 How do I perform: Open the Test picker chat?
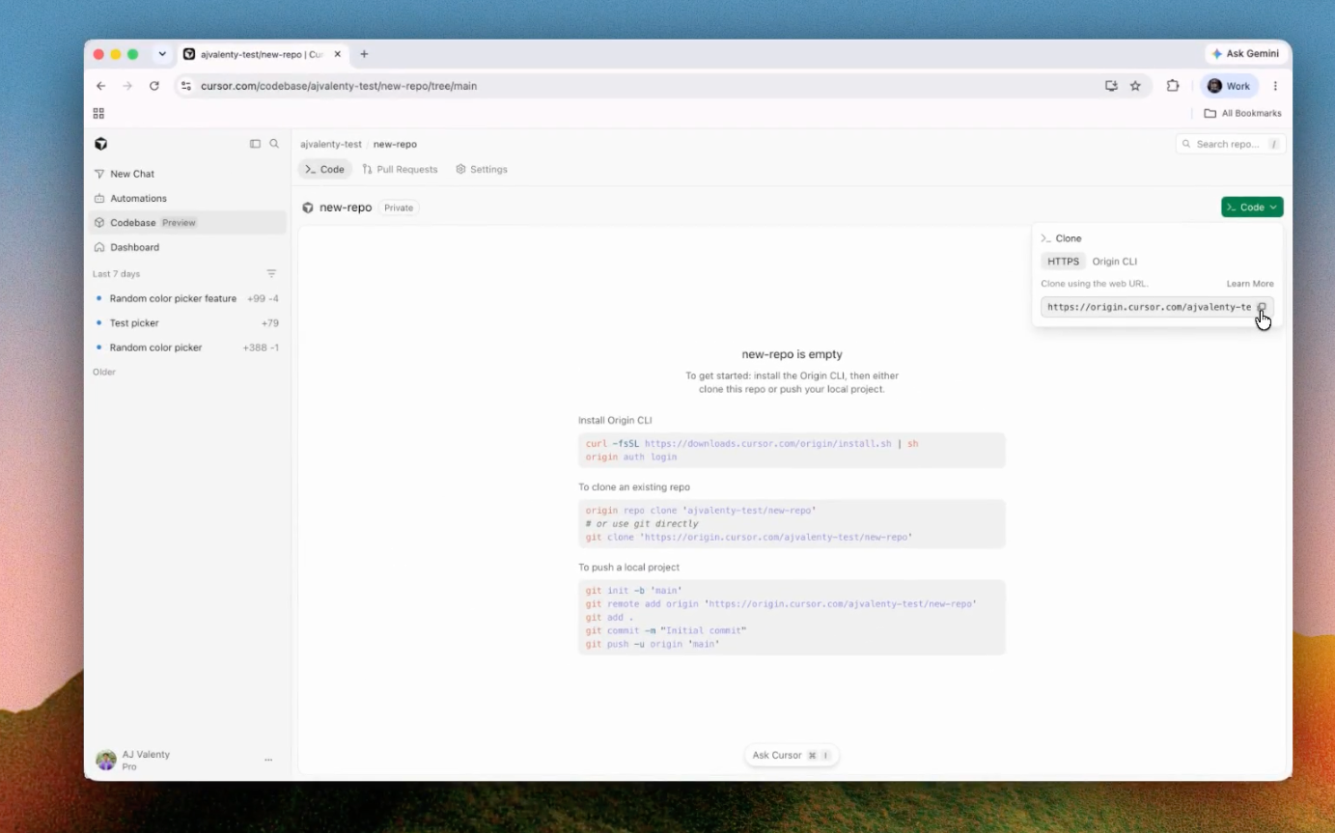pyautogui.click(x=186, y=323)
